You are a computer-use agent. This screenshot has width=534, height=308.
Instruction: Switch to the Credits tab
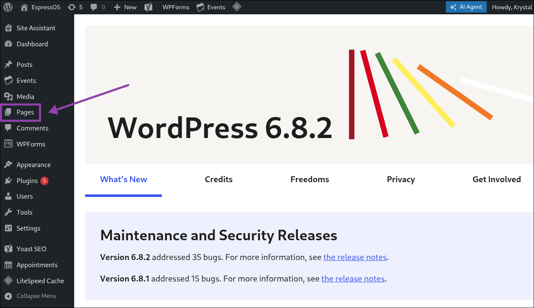tap(219, 180)
